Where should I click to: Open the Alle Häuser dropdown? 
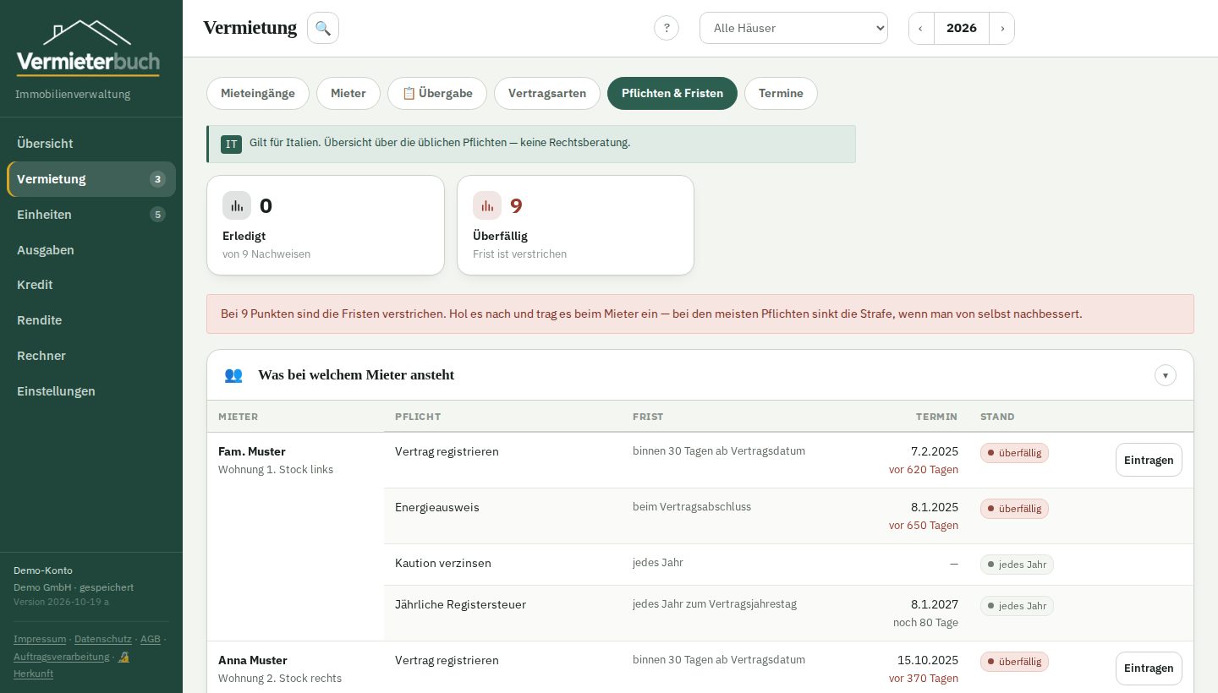click(x=793, y=28)
